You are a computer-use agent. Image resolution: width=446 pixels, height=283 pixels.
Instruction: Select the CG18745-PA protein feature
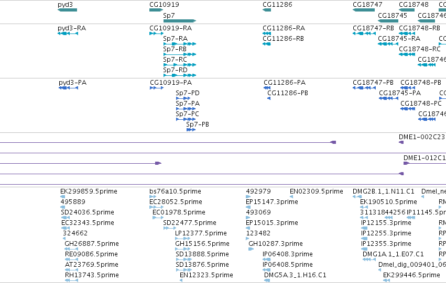pyautogui.click(x=388, y=98)
